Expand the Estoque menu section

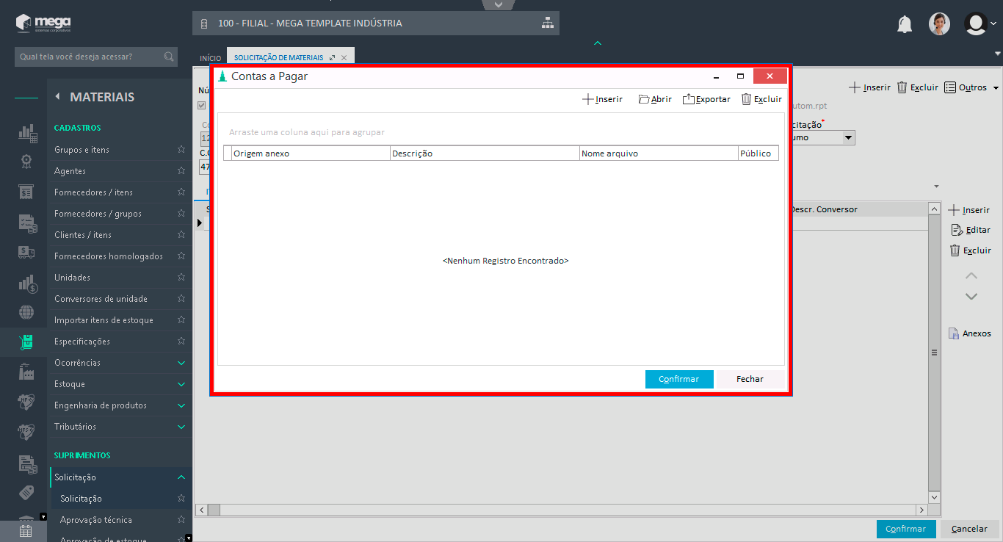pyautogui.click(x=181, y=384)
